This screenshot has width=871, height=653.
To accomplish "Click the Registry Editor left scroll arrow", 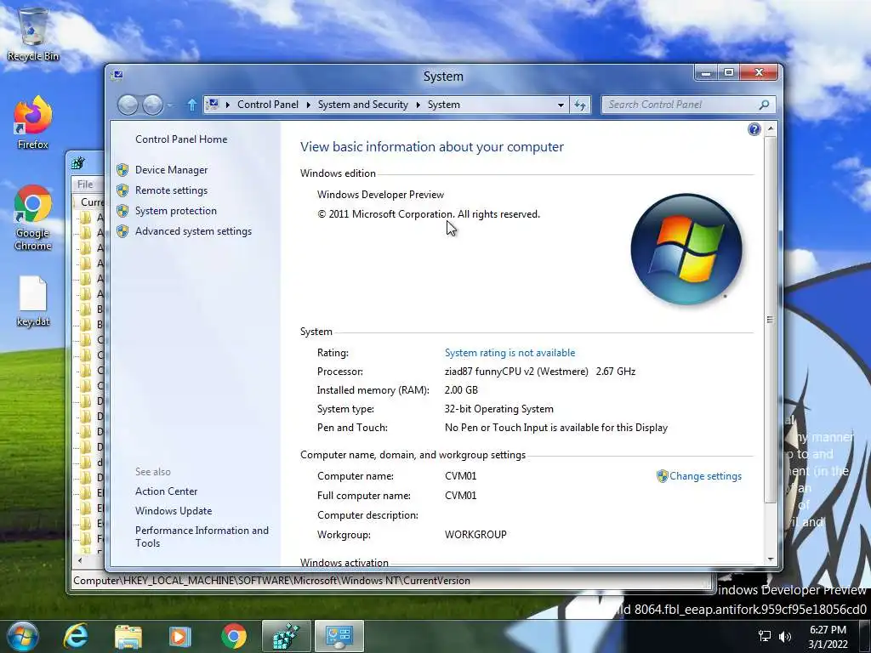I will pyautogui.click(x=81, y=560).
